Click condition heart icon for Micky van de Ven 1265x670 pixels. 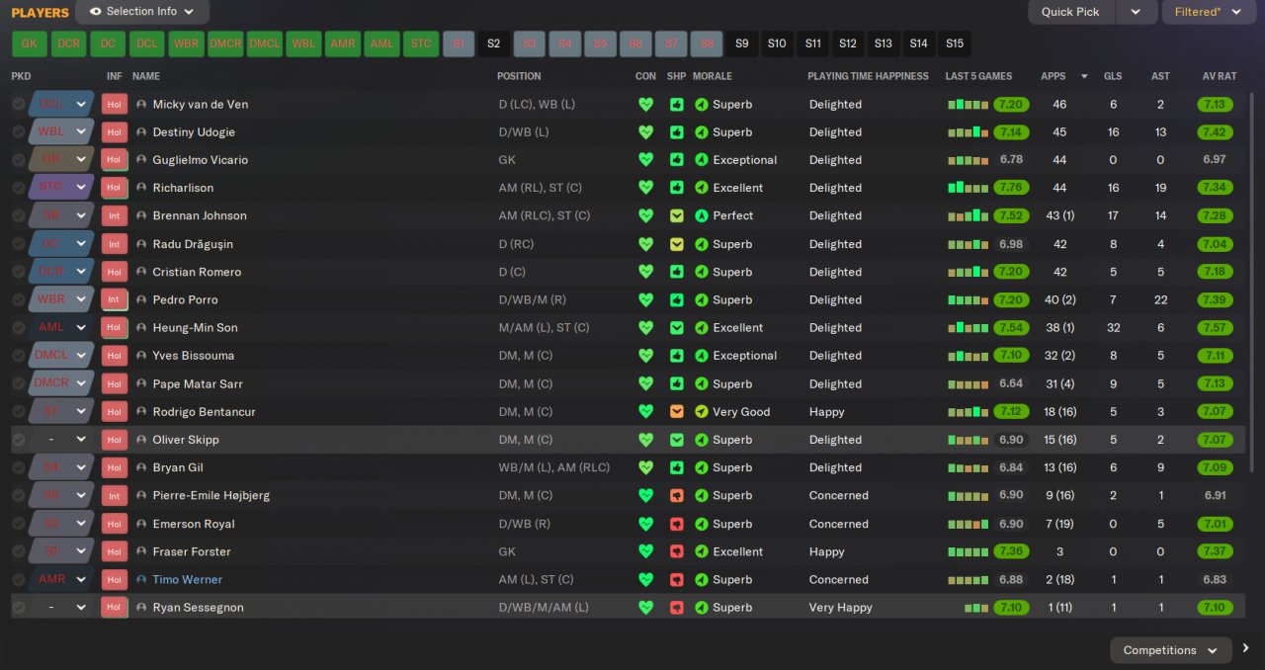645,104
